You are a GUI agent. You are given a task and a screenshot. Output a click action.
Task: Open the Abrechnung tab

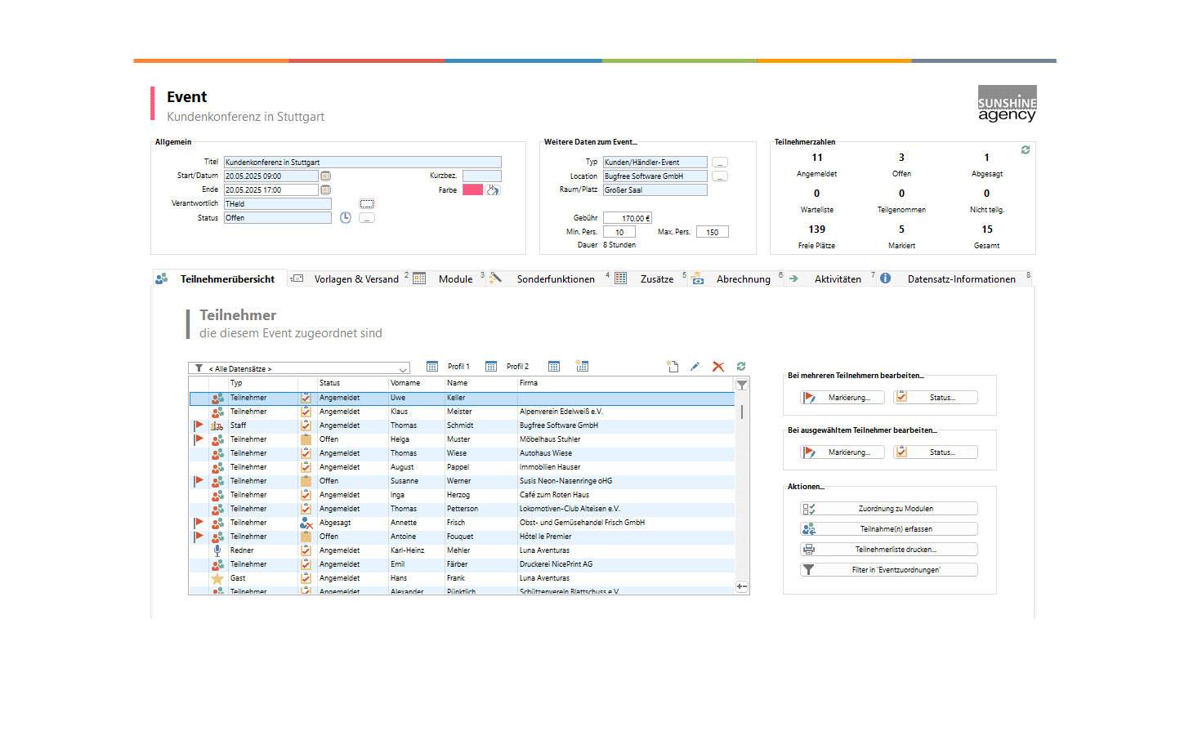click(x=743, y=279)
